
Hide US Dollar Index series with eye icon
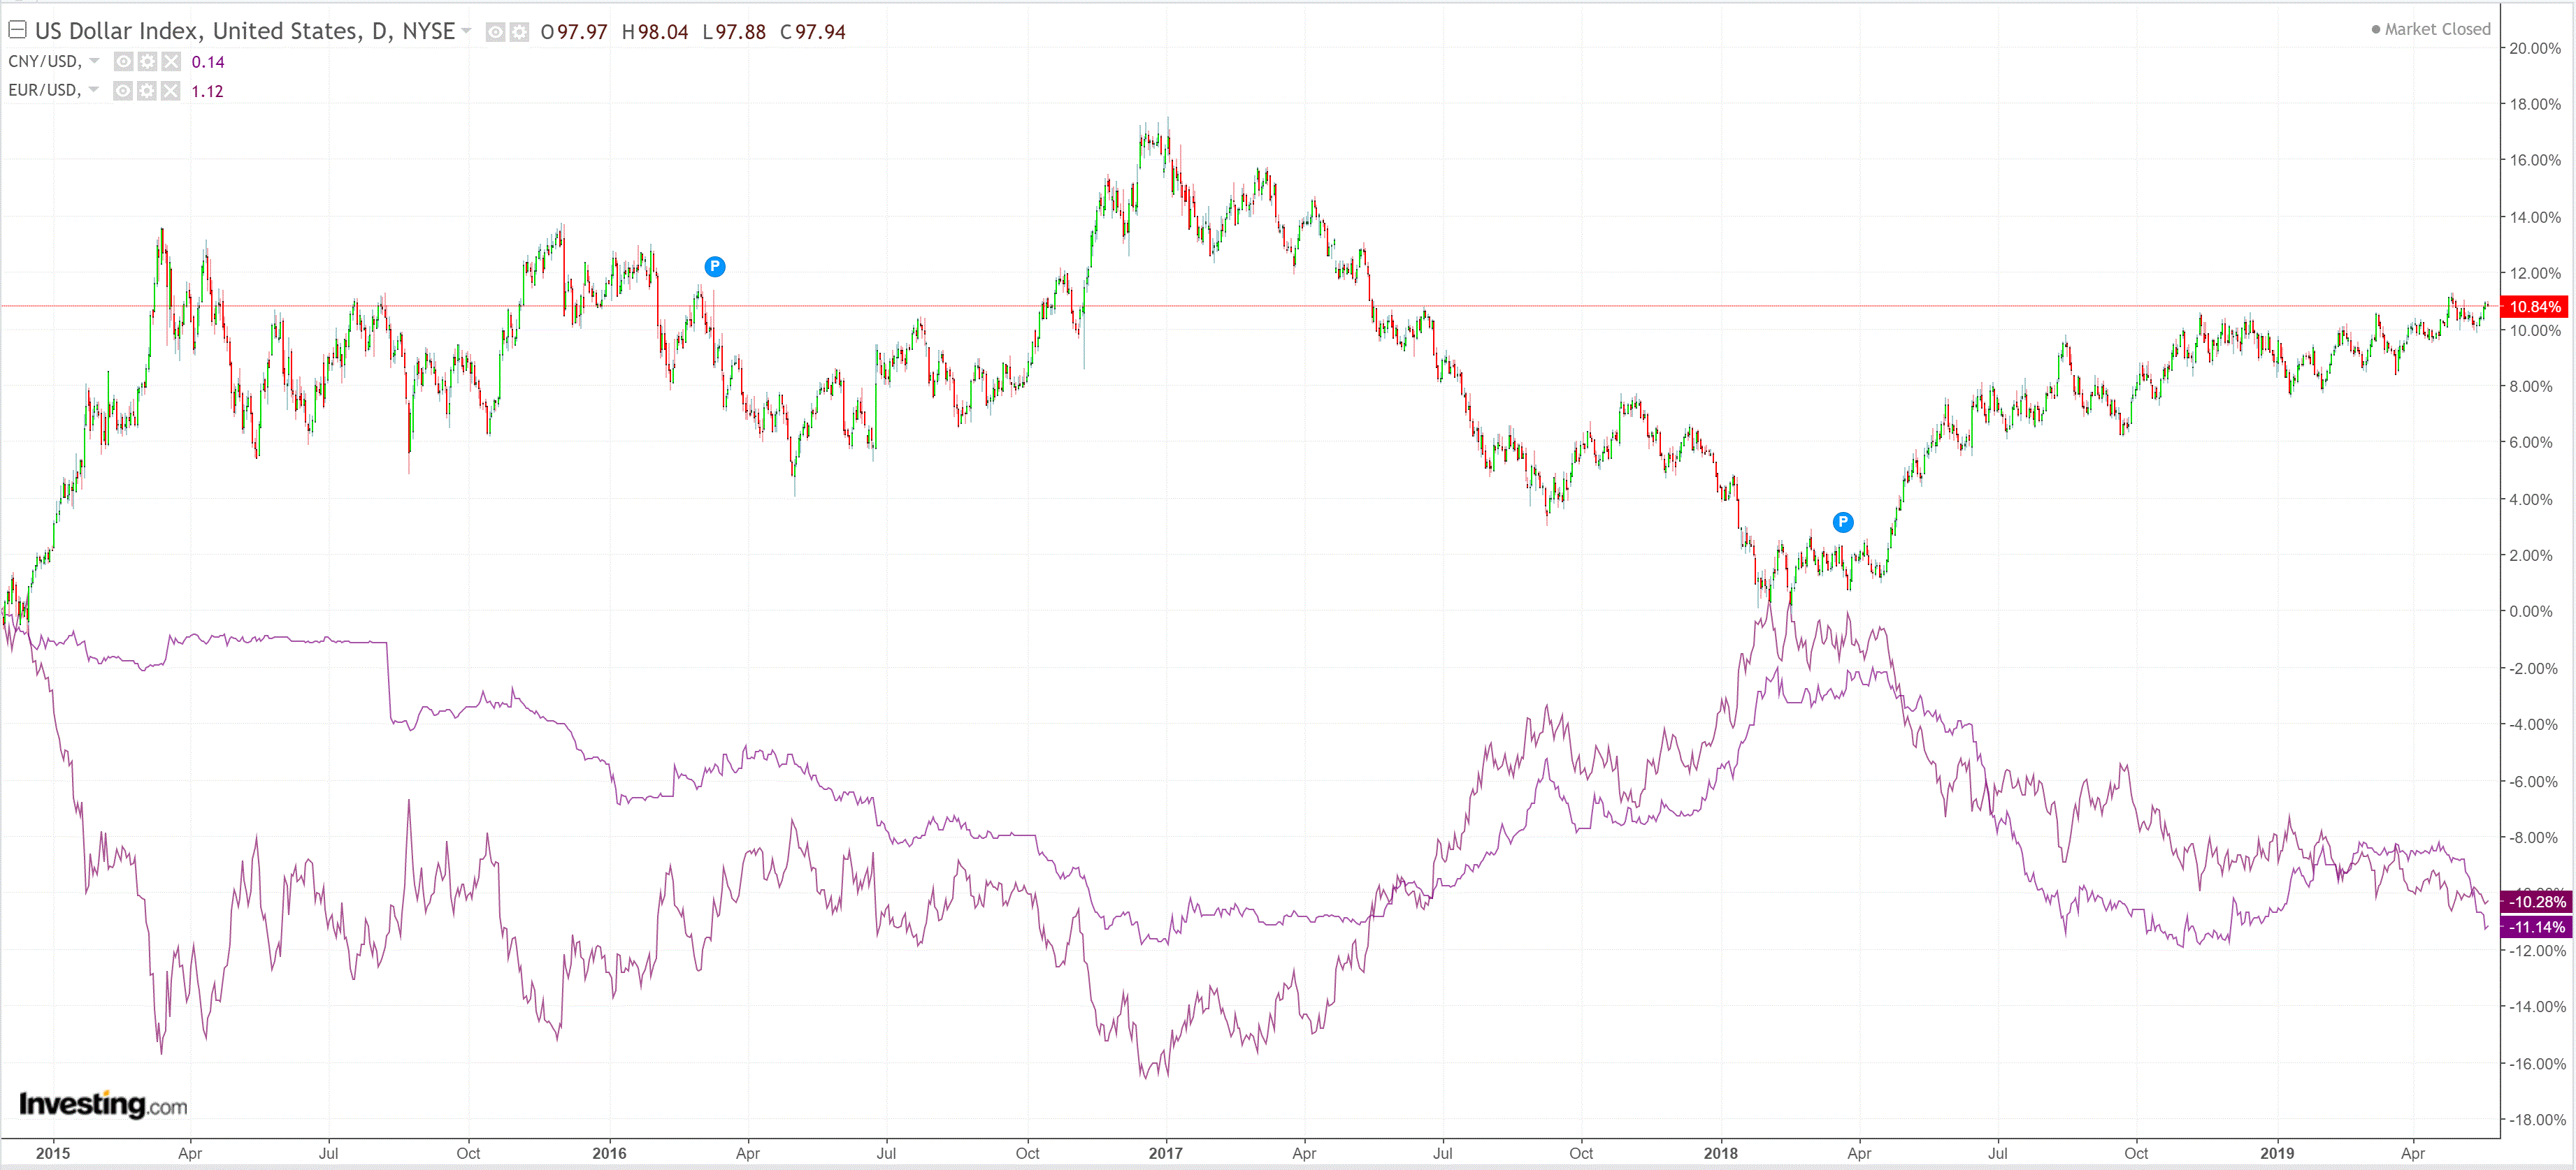(495, 32)
